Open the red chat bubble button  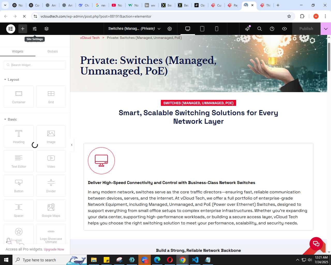[x=316, y=244]
